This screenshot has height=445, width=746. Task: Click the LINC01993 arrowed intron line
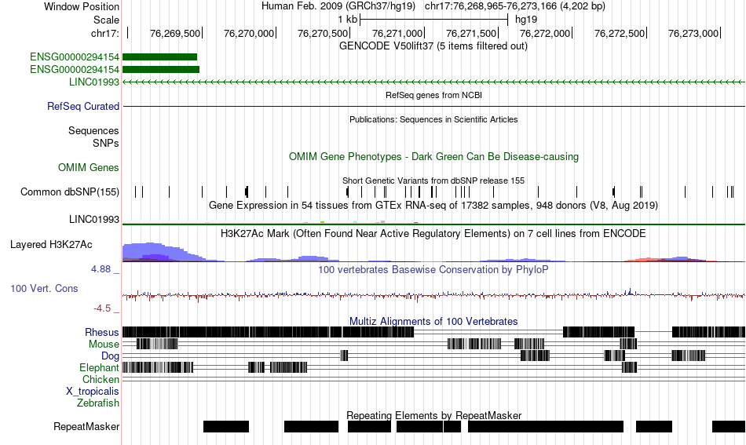(x=433, y=82)
